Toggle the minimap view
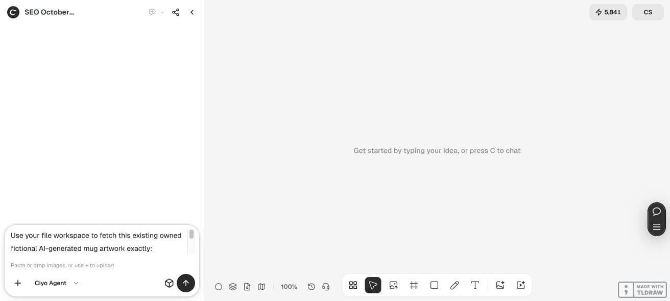This screenshot has width=670, height=301. tap(261, 287)
